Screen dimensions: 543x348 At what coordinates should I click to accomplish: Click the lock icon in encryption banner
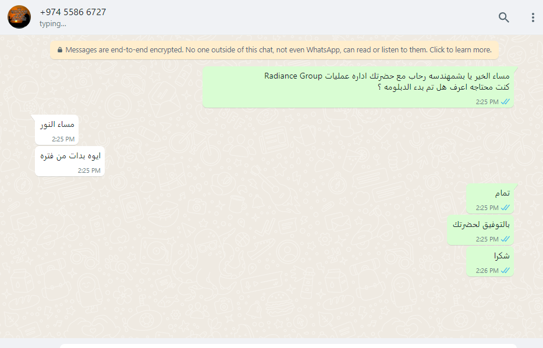[60, 50]
